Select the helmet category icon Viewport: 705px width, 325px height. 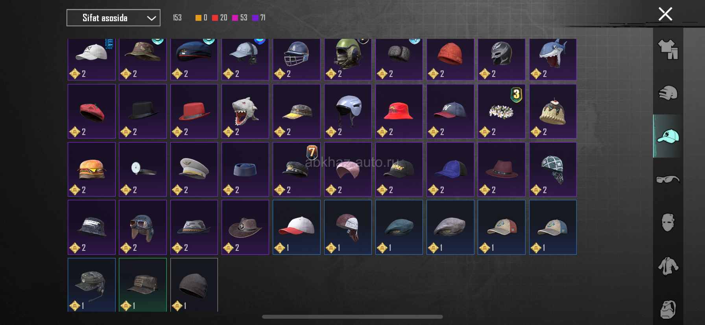[x=668, y=93]
